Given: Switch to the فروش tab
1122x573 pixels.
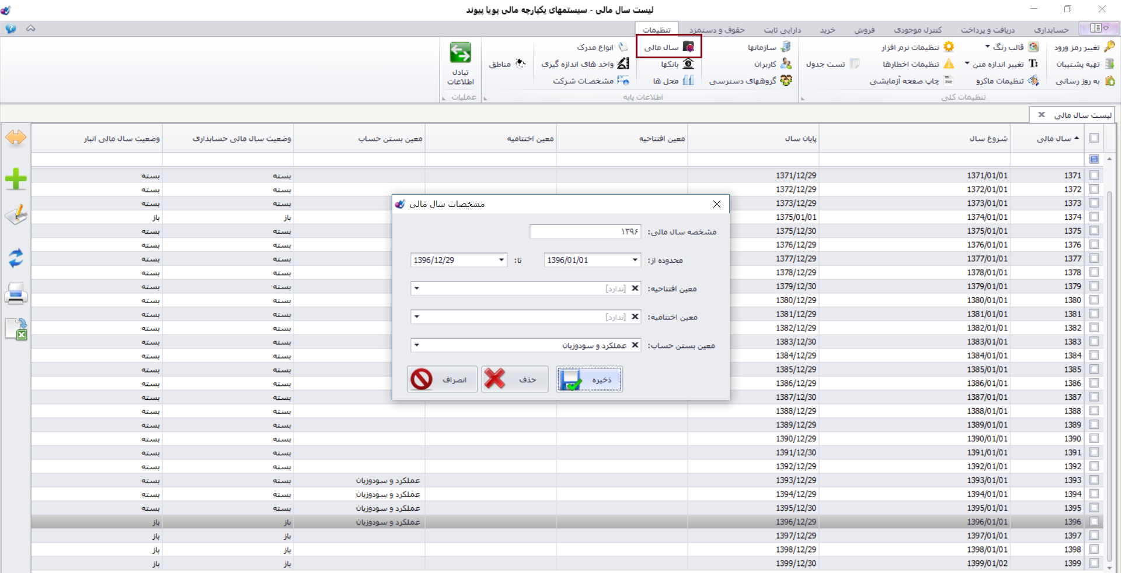Looking at the screenshot, I should point(865,30).
